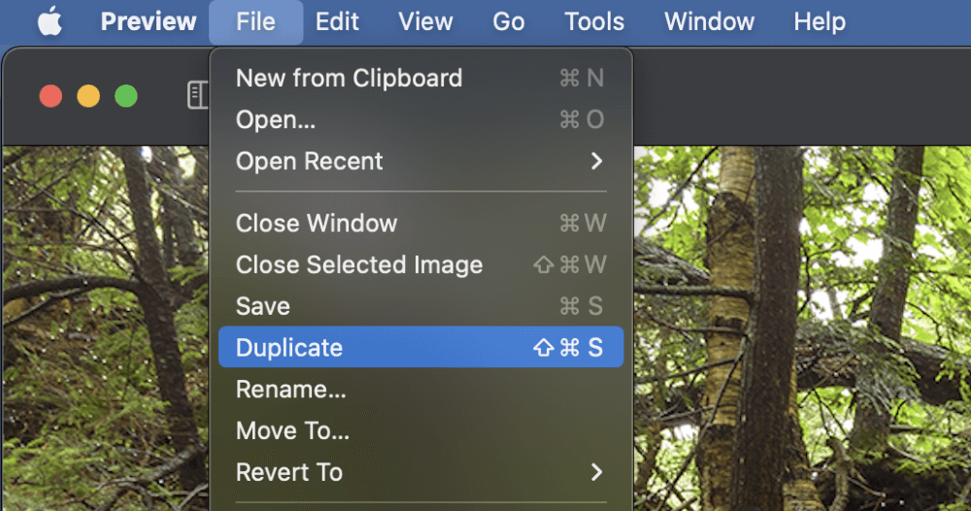
Task: Click the sidebar toggle icon in toolbar
Action: 198,95
